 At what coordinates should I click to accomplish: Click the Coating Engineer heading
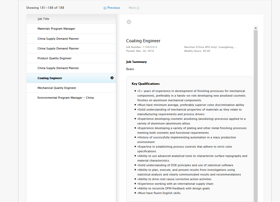click(143, 41)
